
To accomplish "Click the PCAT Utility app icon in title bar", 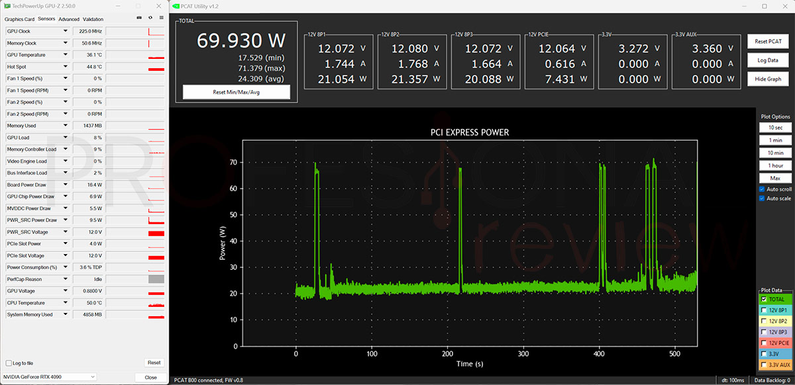I will (x=175, y=5).
